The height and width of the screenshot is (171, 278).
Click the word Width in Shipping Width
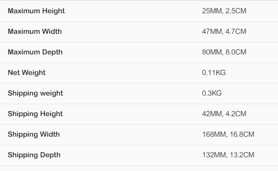(x=50, y=134)
